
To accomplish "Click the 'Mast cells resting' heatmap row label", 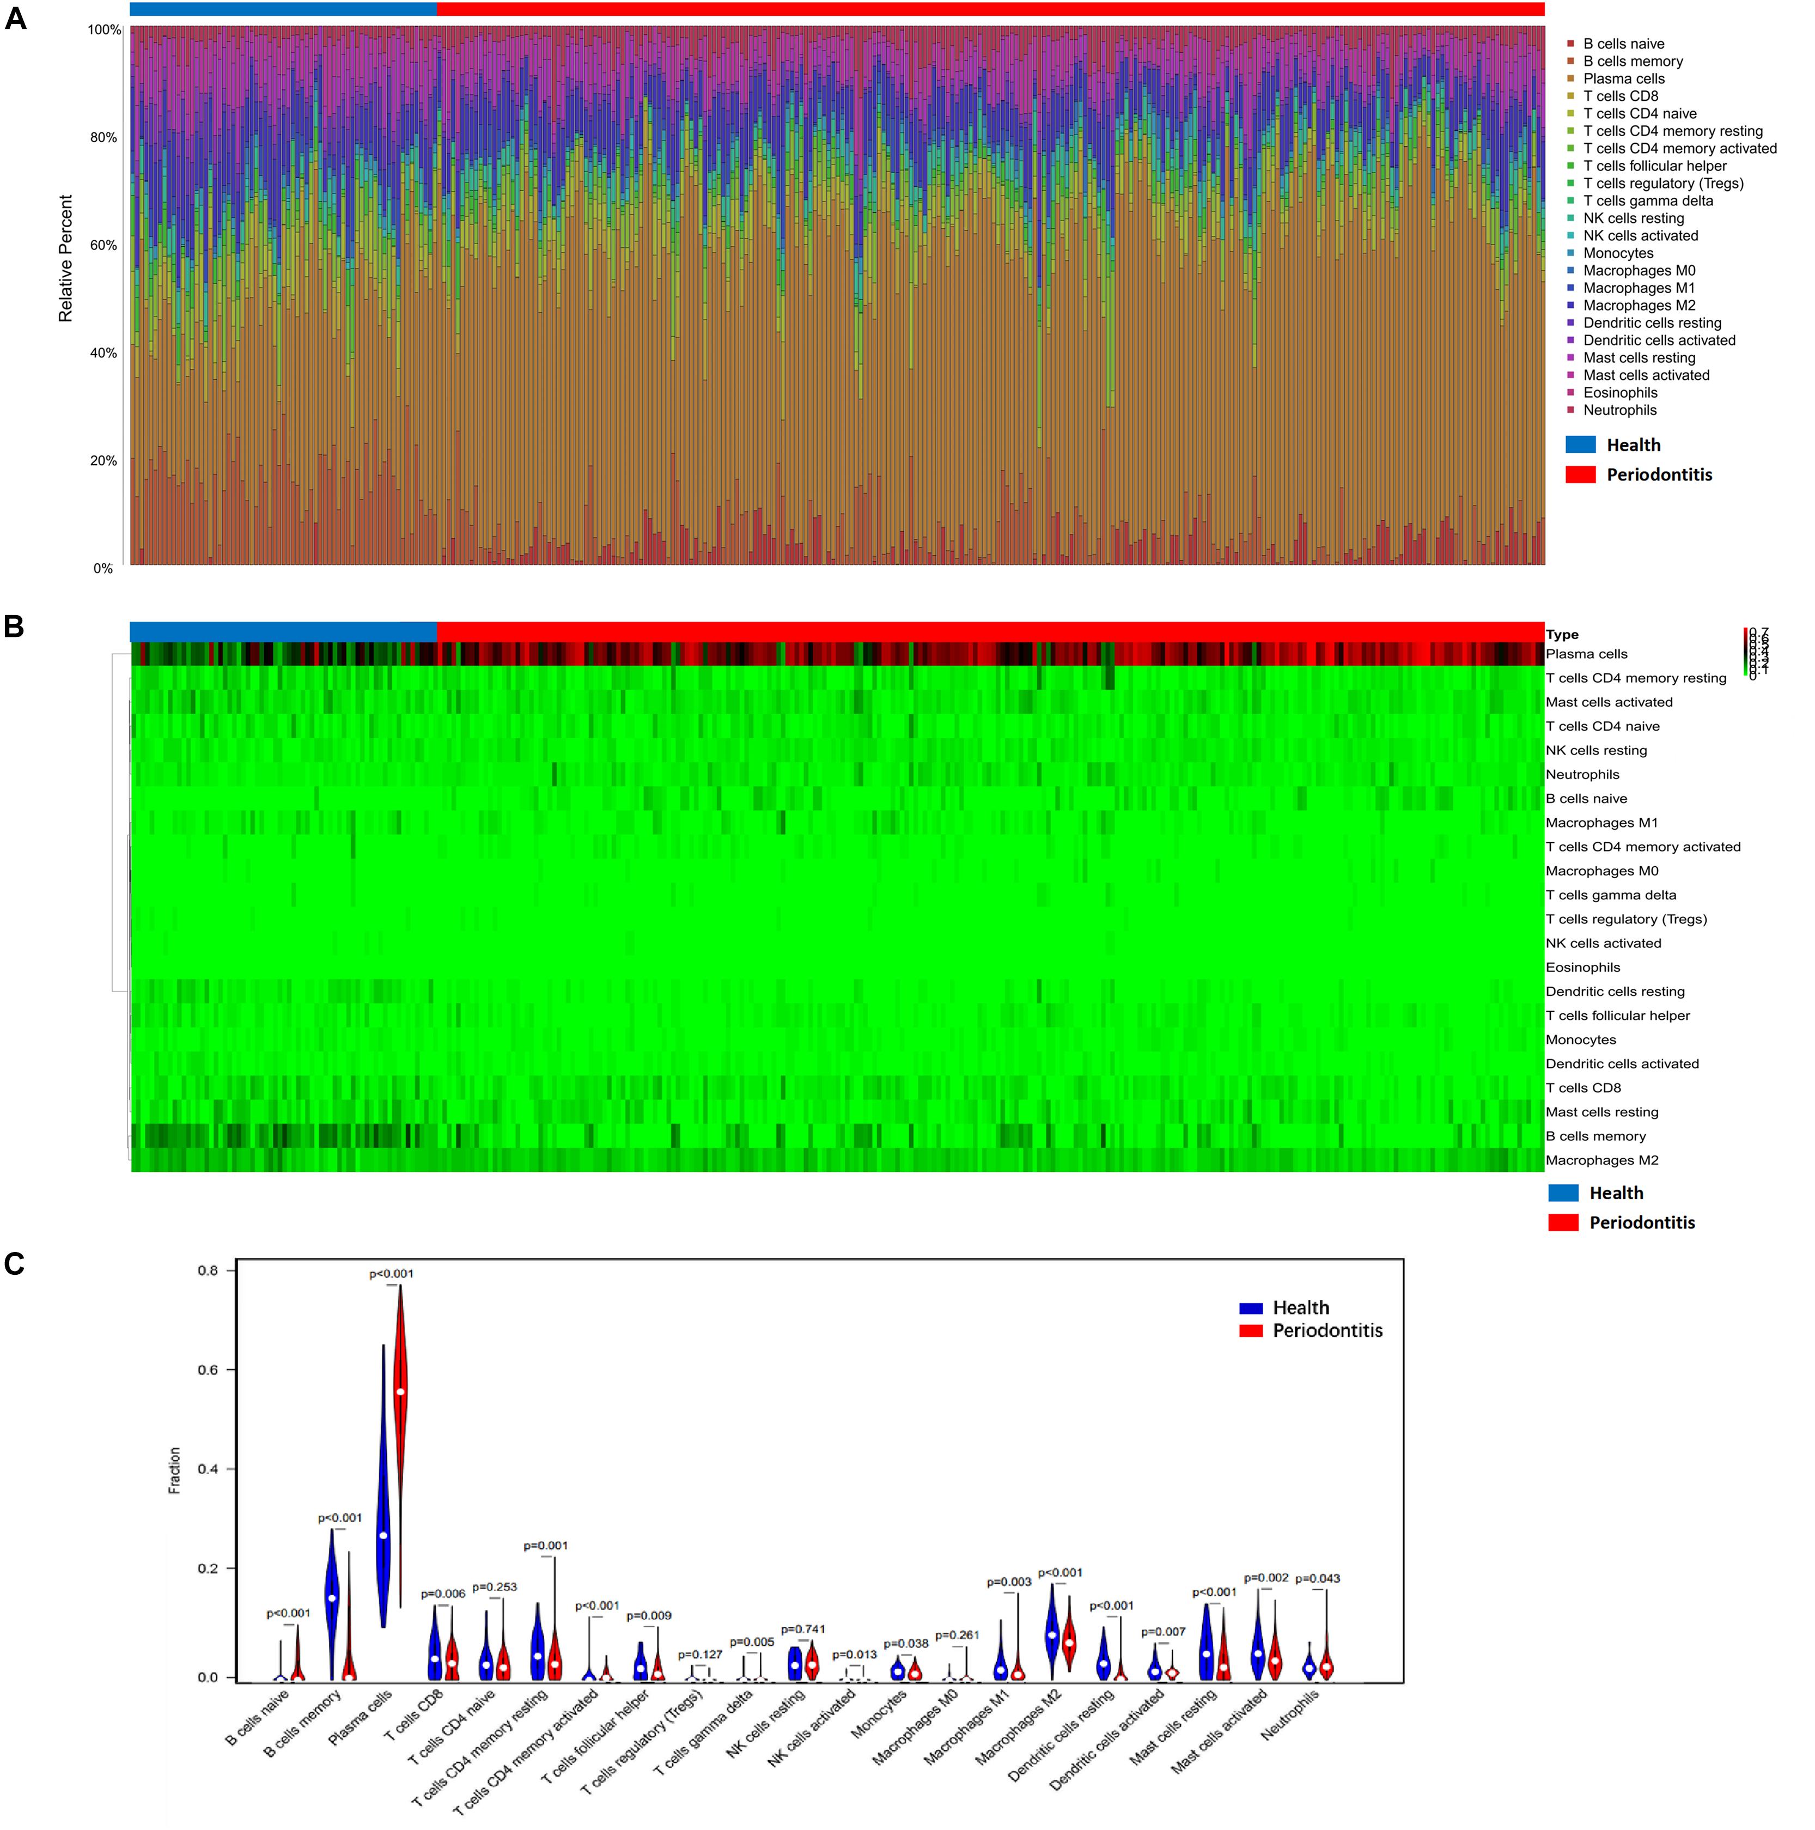I will [x=1603, y=1112].
